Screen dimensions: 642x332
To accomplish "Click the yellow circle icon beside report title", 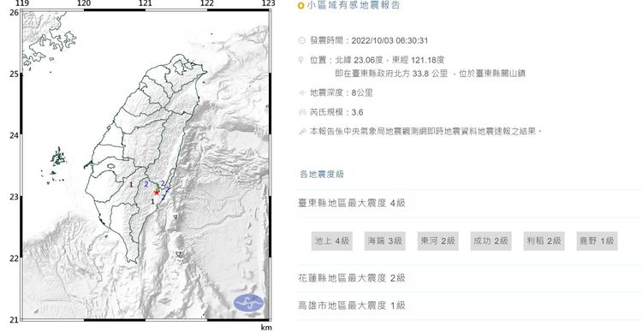I will tap(301, 6).
